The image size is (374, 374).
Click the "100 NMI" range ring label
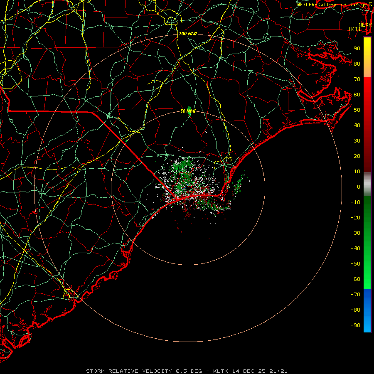(188, 34)
